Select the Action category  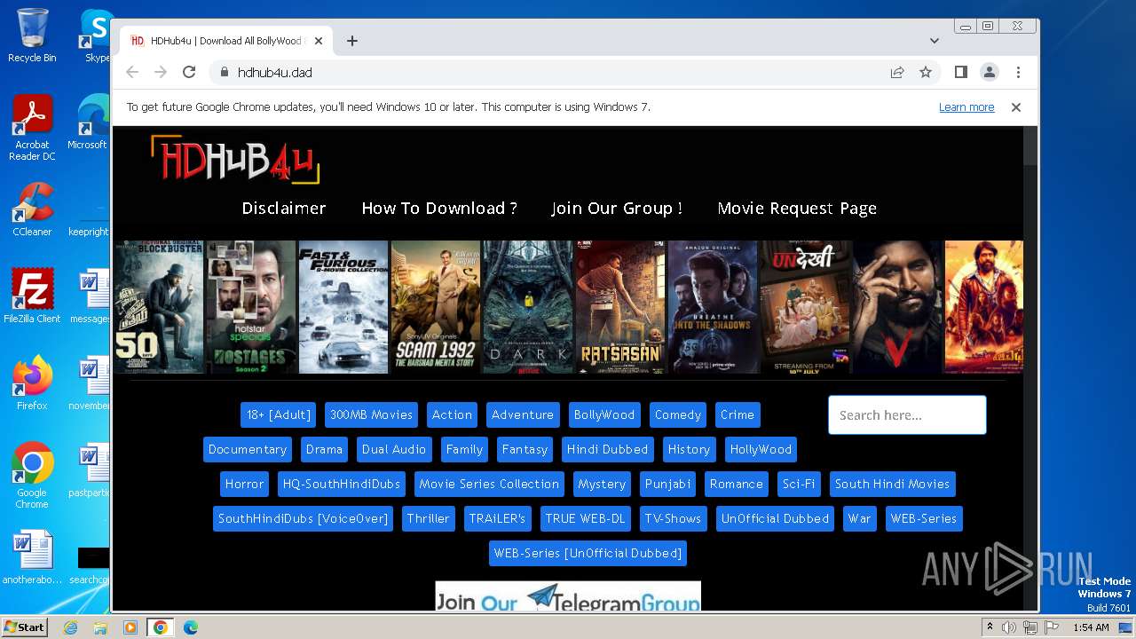(x=452, y=414)
